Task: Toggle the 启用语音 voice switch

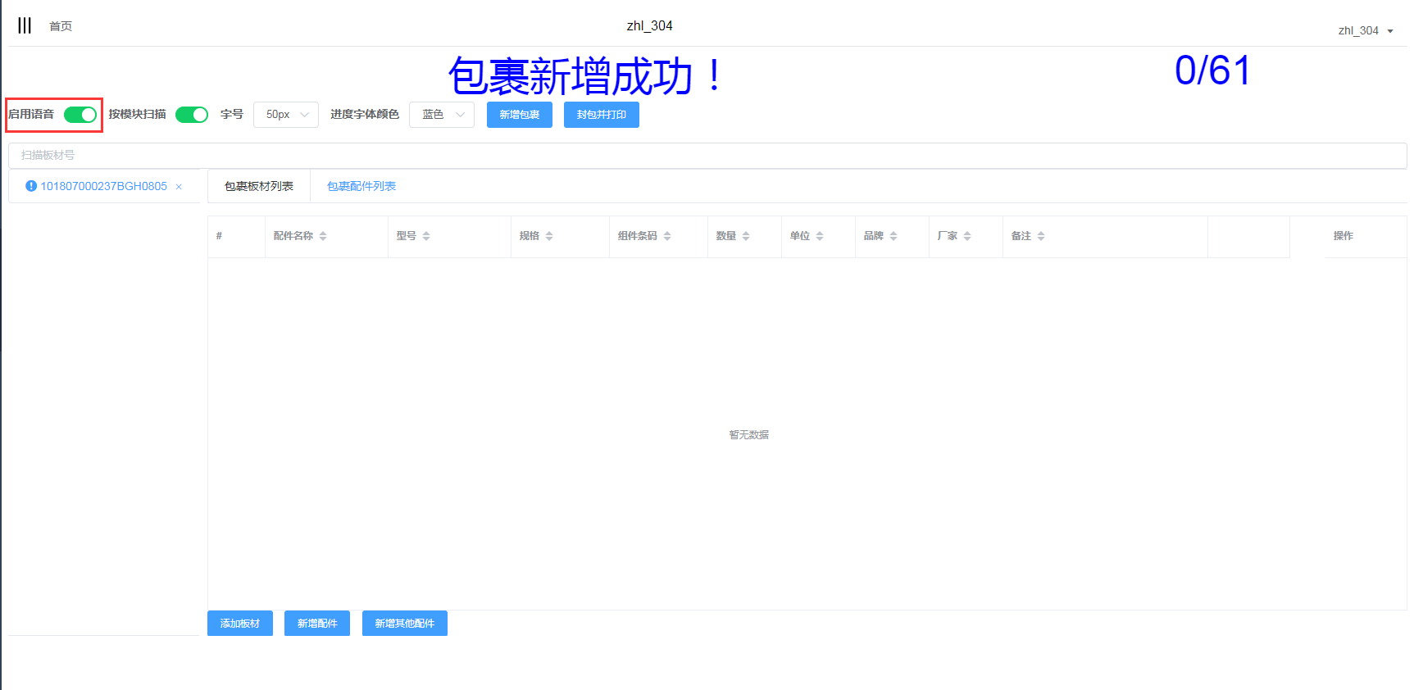Action: 80,115
